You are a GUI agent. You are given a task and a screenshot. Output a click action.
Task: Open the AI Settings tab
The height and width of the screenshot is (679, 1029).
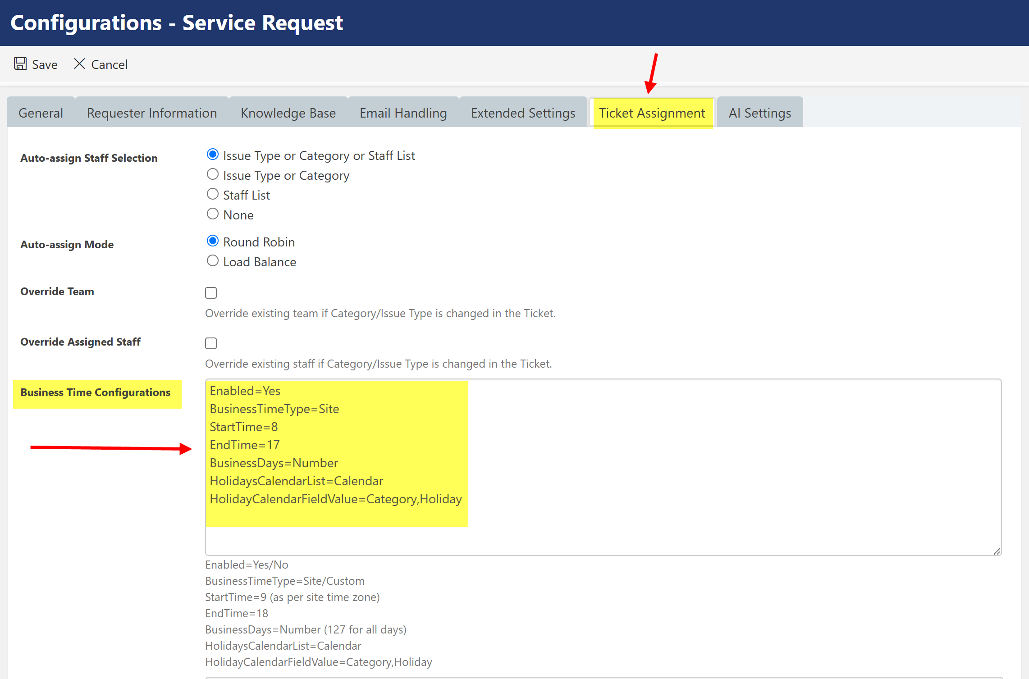coord(759,113)
